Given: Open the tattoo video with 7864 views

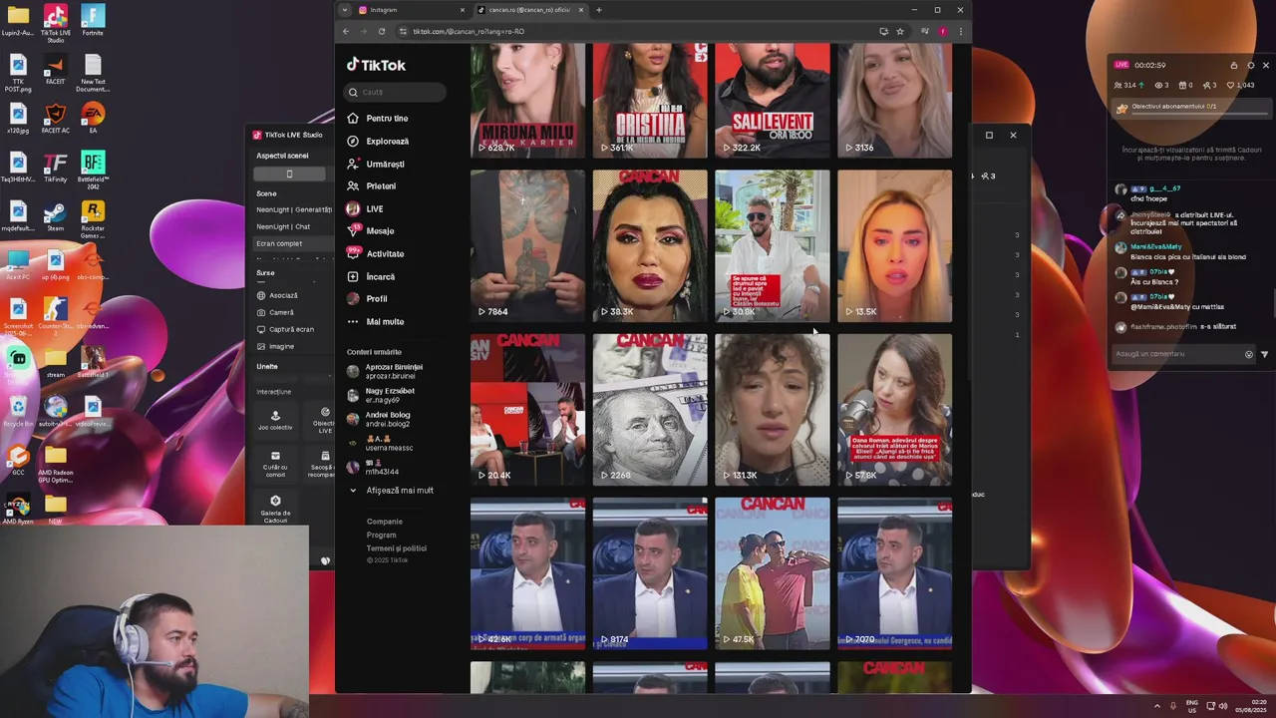Looking at the screenshot, I should point(527,245).
